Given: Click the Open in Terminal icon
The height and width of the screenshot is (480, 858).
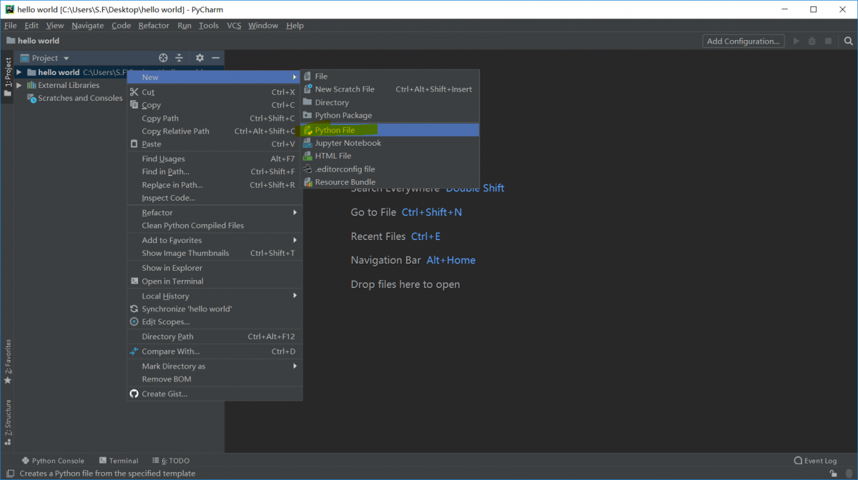Looking at the screenshot, I should point(134,281).
